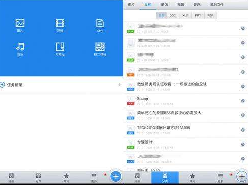Image resolution: width=248 pixels, height=185 pixels.
Task: Expand the arrow beside 专题设计 file
Action: point(243,144)
